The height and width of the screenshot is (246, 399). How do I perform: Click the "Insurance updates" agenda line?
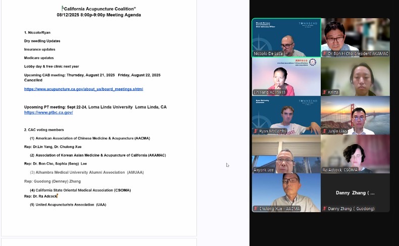coord(39,50)
